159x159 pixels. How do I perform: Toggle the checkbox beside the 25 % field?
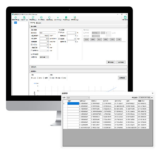(31, 45)
